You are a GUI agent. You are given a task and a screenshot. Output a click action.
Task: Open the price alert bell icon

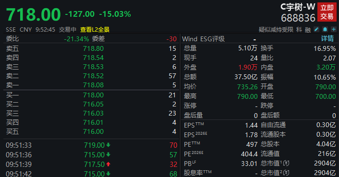click(325, 29)
